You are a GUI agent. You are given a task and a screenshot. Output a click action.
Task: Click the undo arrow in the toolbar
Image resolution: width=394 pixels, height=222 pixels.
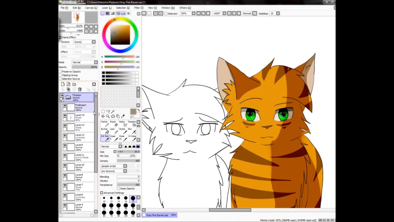(x=144, y=13)
